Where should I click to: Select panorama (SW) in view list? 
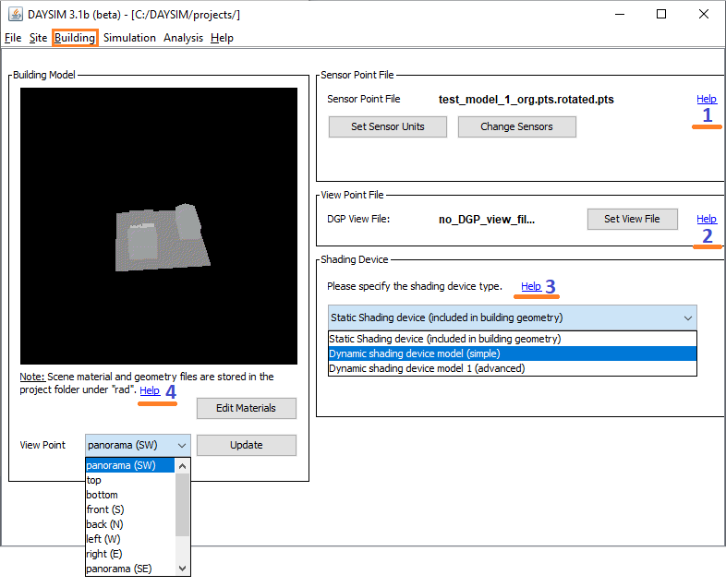[130, 465]
